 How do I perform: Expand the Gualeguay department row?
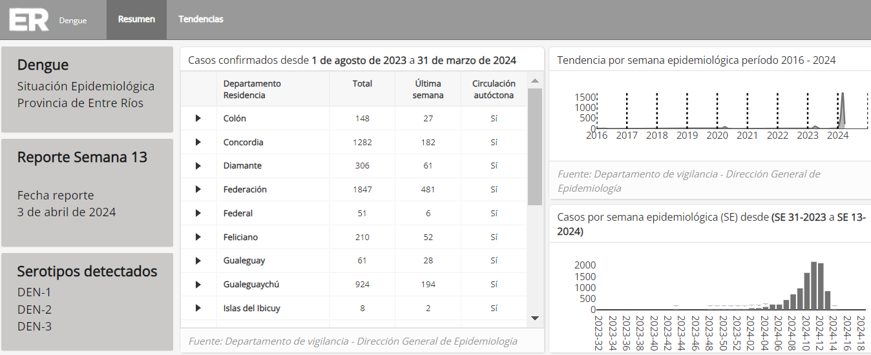(198, 261)
